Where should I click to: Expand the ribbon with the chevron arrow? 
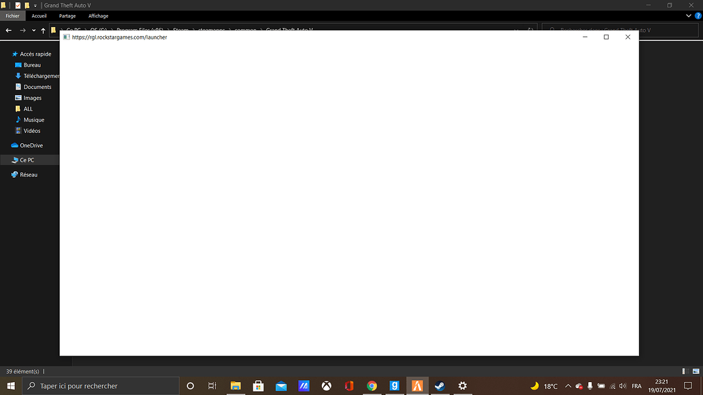688,15
